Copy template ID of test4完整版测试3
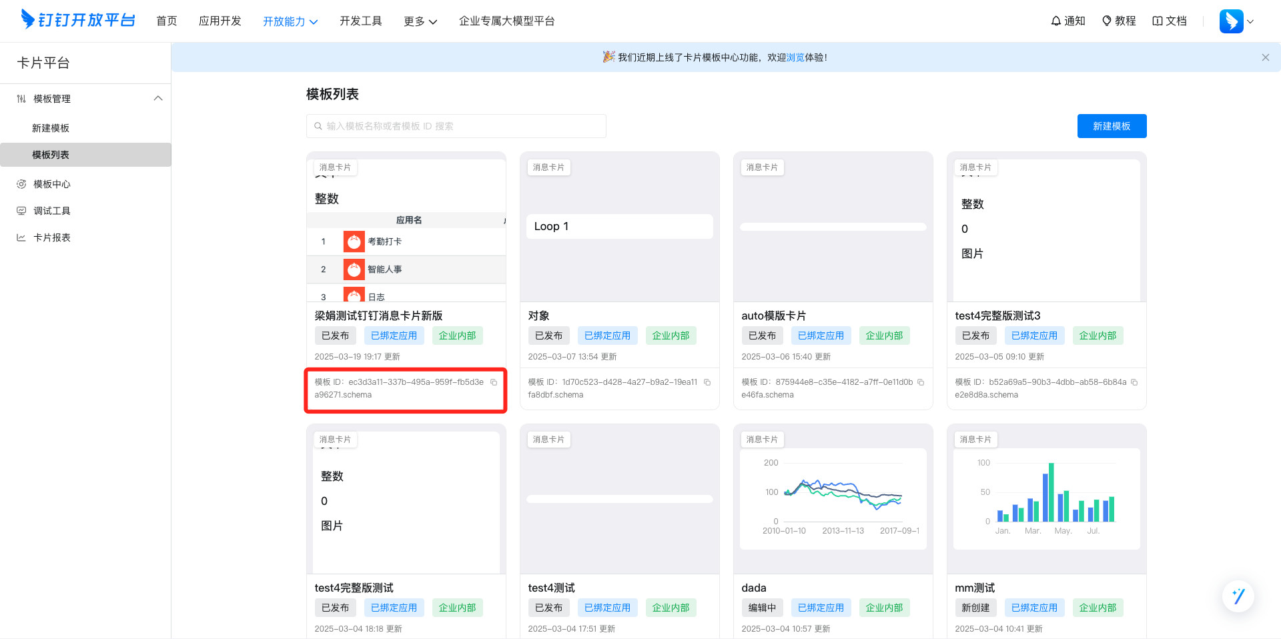The height and width of the screenshot is (639, 1281). (1134, 382)
